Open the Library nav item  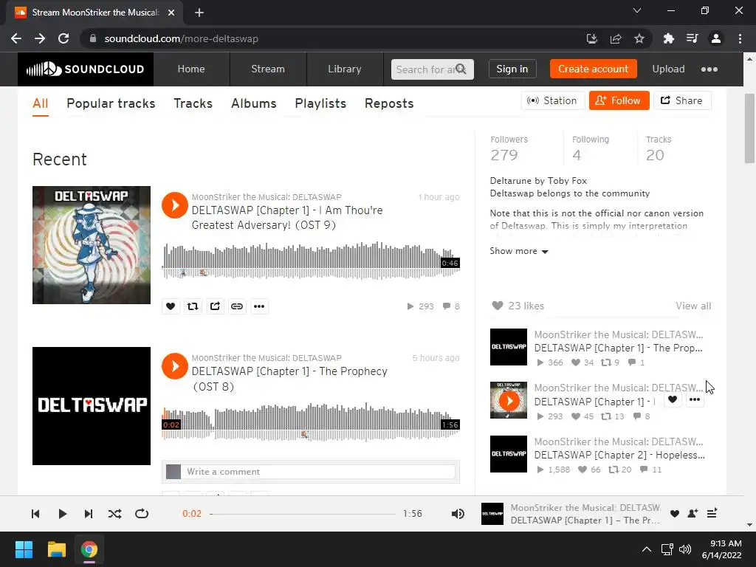pyautogui.click(x=344, y=69)
